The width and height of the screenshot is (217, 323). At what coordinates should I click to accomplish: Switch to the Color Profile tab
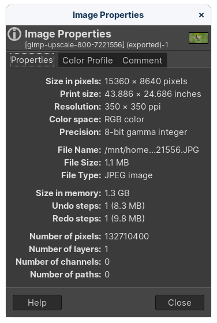pos(88,61)
